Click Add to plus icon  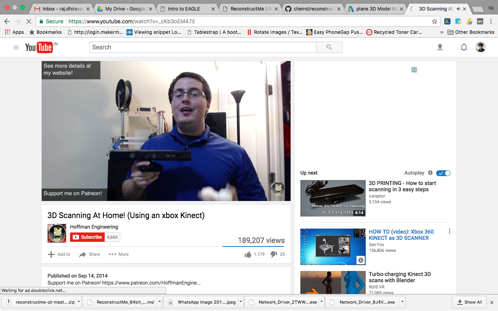click(51, 254)
